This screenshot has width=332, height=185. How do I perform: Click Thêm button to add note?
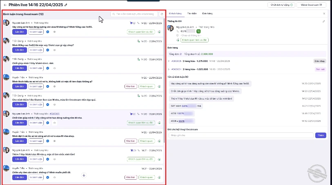[321, 135]
